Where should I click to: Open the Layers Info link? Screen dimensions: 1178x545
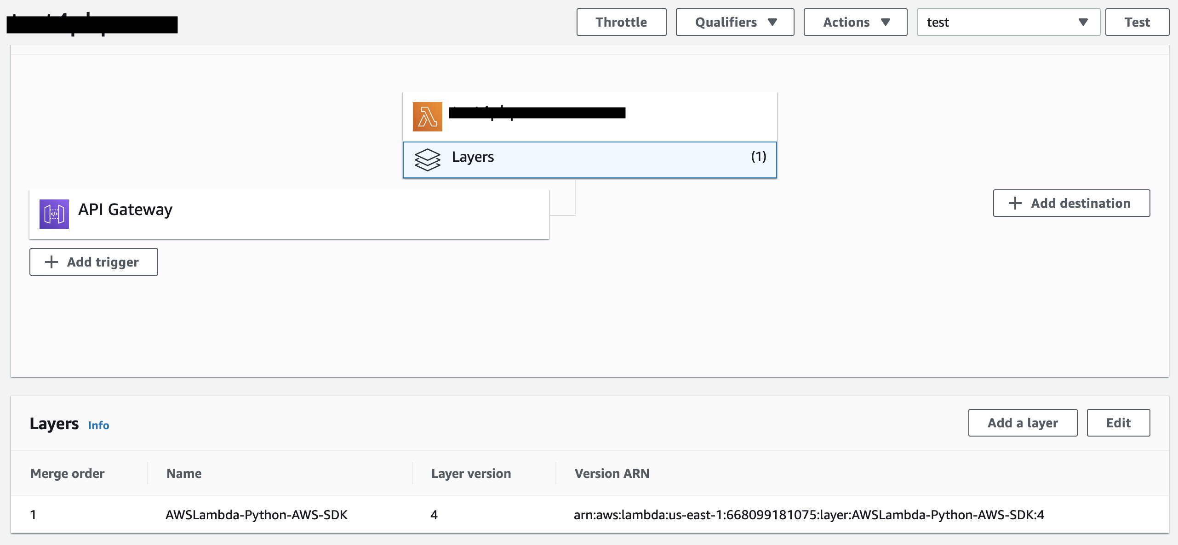pos(98,425)
